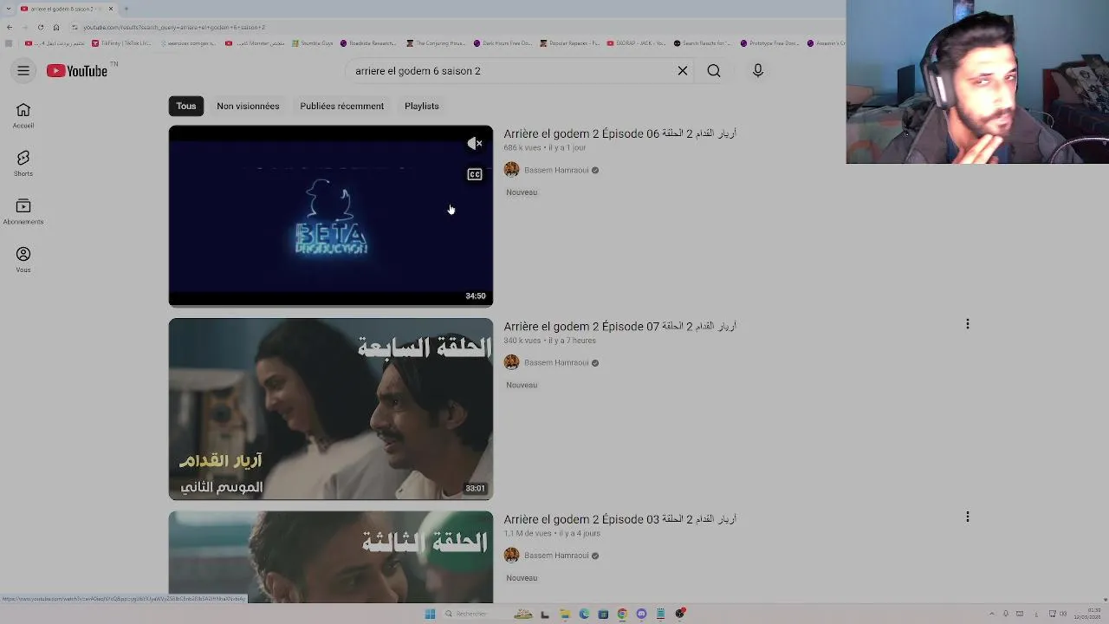Open Abonnements in the sidebar
The height and width of the screenshot is (624, 1109).
[23, 211]
